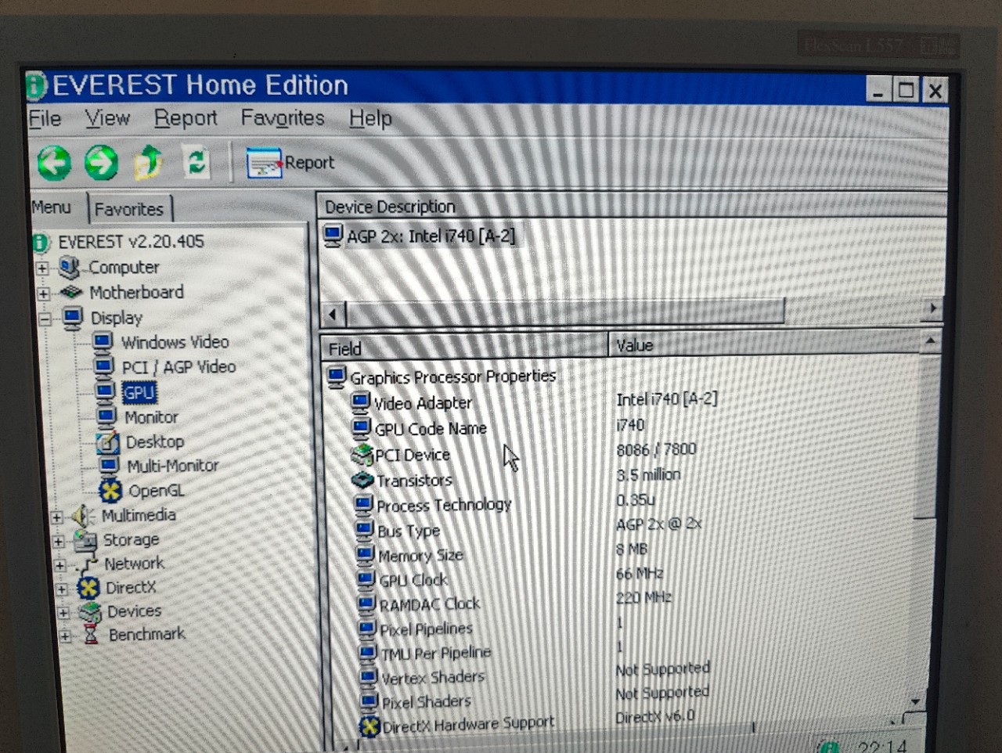Click the Network icon in tree
The image size is (1002, 753).
[x=87, y=564]
